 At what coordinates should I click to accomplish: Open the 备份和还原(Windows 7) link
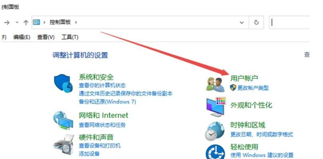click(107, 101)
